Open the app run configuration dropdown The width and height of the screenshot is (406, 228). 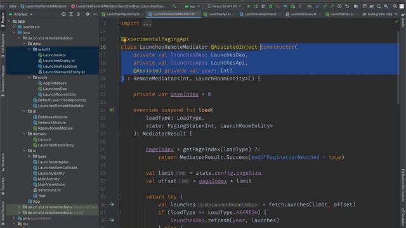click(x=192, y=6)
